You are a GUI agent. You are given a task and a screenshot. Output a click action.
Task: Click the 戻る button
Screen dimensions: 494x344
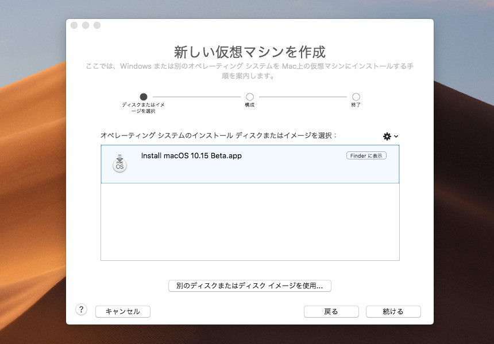point(331,312)
